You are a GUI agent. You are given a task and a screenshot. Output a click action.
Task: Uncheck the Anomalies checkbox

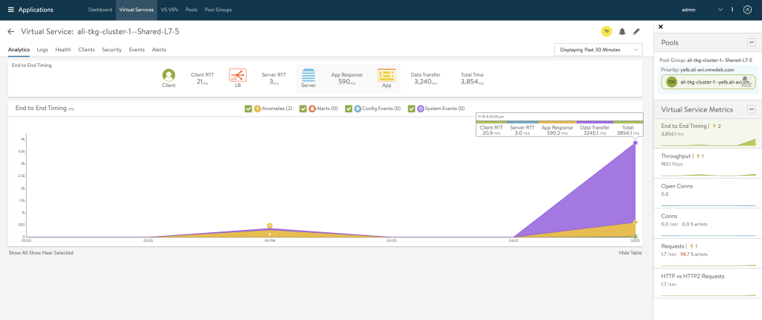248,109
